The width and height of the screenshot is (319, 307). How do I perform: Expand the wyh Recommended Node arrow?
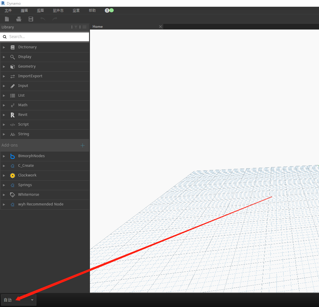pyautogui.click(x=4, y=205)
